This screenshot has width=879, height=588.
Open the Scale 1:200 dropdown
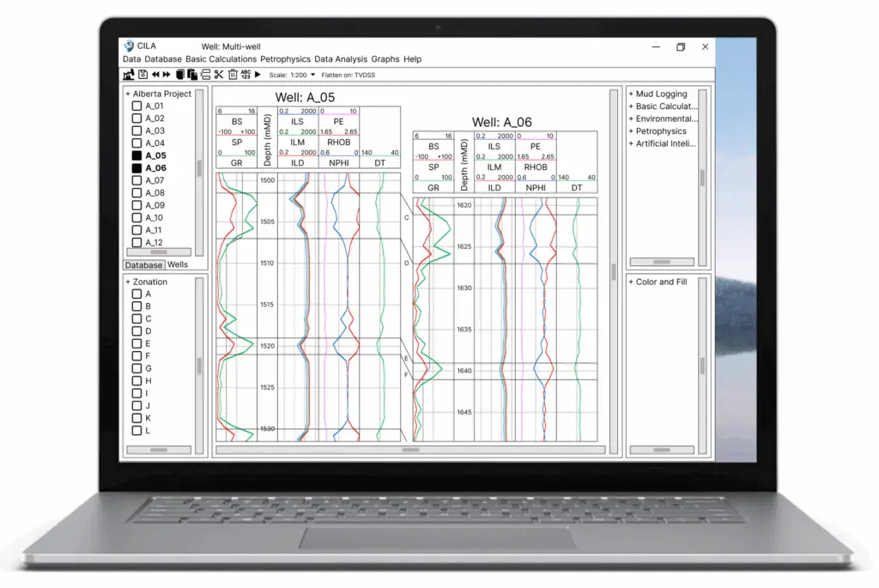coord(312,76)
